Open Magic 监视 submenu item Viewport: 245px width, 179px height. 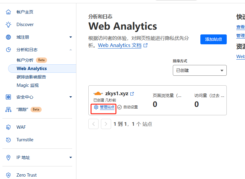pyautogui.click(x=28, y=85)
